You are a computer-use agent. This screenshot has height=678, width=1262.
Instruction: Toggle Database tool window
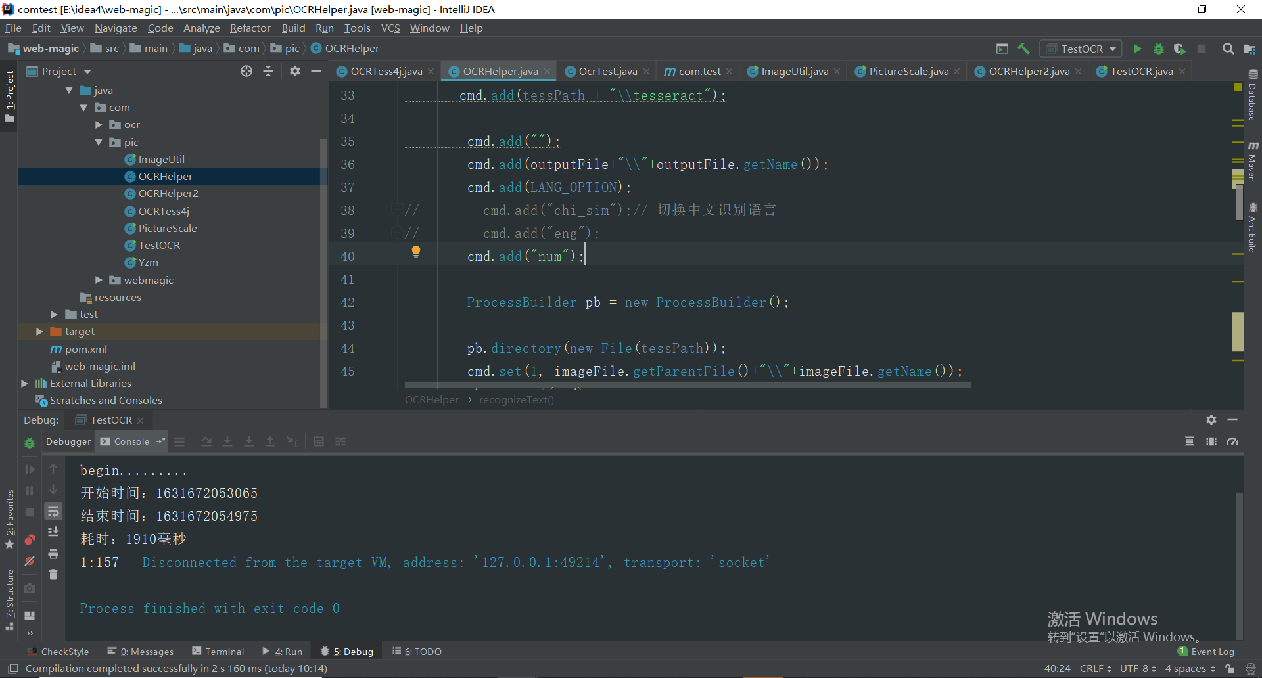coord(1253,95)
